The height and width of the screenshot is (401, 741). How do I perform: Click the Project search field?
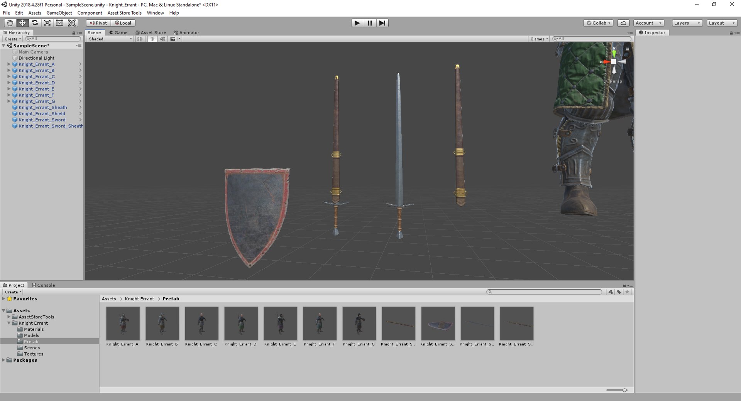click(x=544, y=292)
